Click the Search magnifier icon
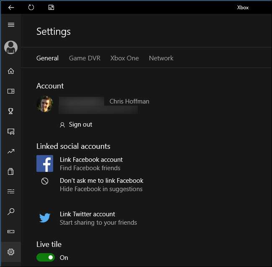The image size is (272, 267). pyautogui.click(x=11, y=212)
